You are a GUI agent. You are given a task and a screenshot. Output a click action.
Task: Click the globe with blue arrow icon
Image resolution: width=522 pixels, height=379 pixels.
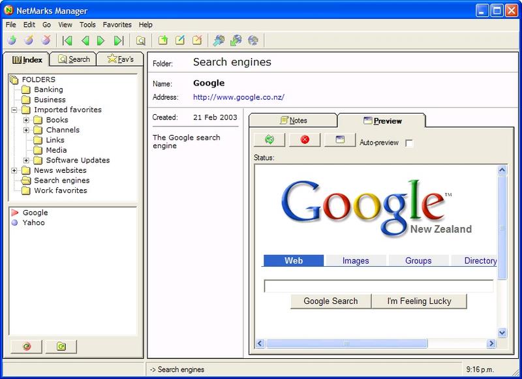pyautogui.click(x=219, y=40)
